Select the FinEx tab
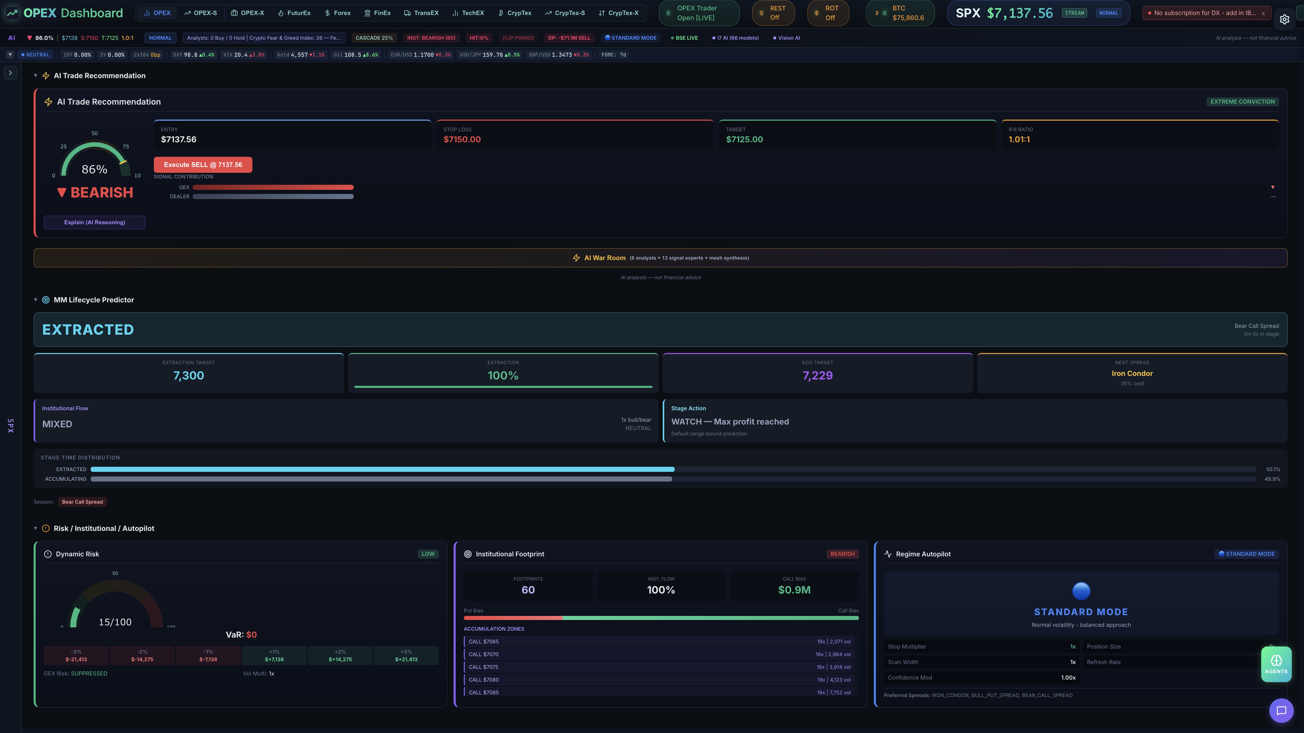This screenshot has width=1304, height=733. point(378,13)
